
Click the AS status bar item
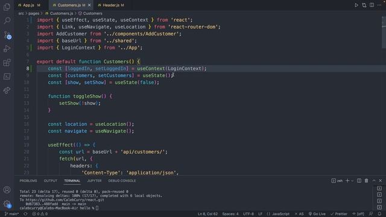299,214
